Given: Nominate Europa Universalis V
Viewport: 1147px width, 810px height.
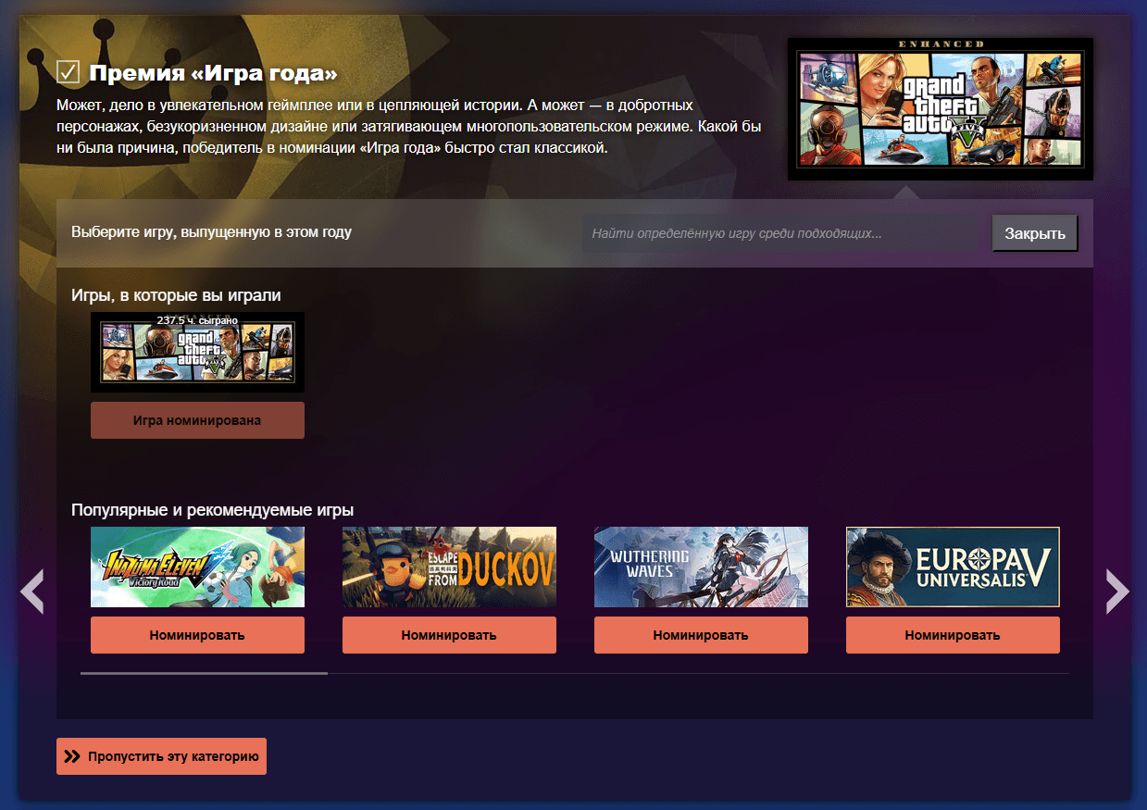Looking at the screenshot, I should (953, 635).
